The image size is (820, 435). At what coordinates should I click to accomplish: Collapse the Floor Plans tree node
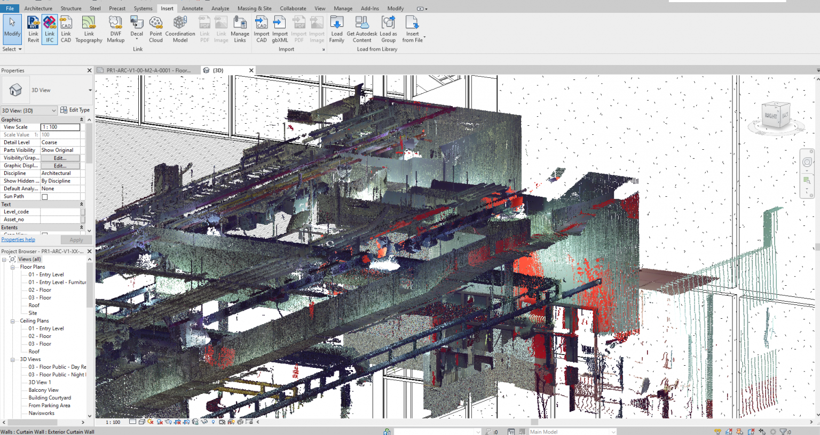pos(12,267)
